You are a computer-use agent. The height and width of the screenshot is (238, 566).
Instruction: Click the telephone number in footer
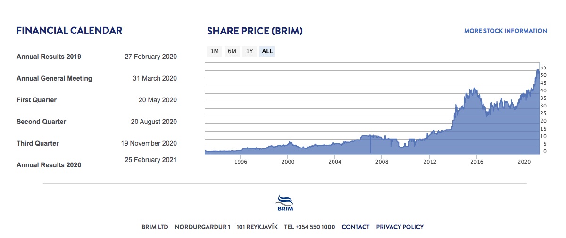pyautogui.click(x=309, y=227)
